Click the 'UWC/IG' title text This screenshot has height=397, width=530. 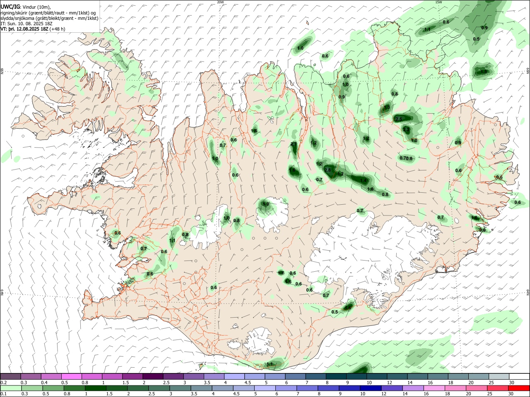click(x=10, y=7)
